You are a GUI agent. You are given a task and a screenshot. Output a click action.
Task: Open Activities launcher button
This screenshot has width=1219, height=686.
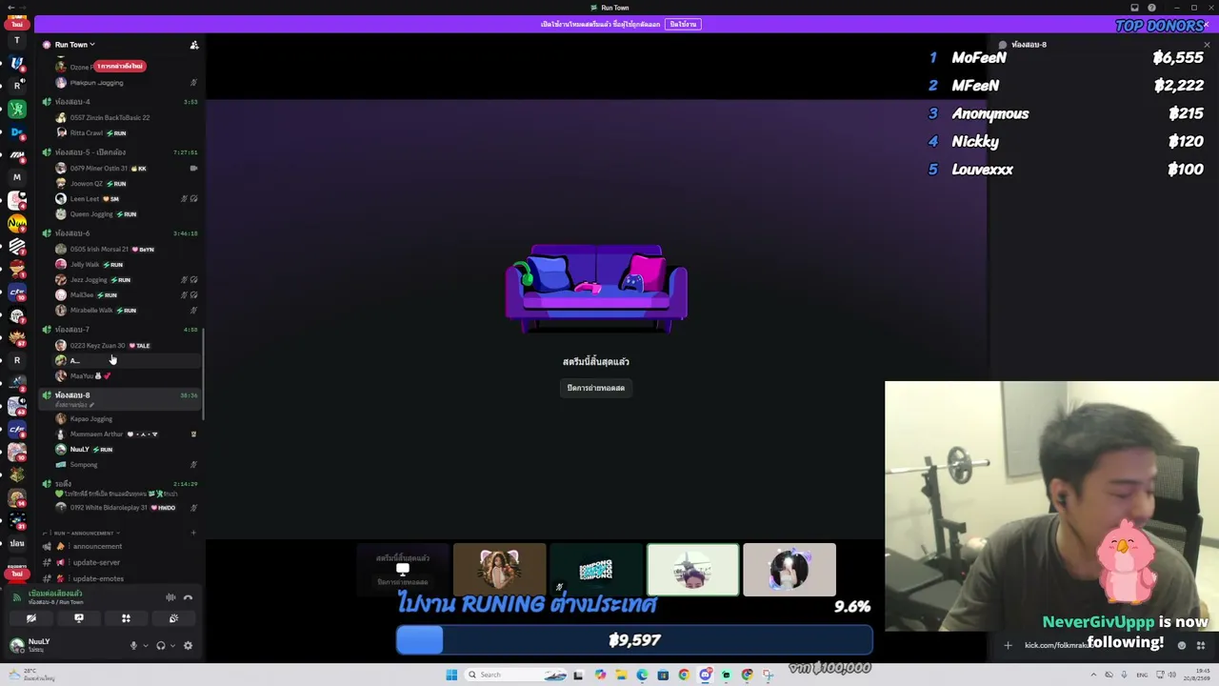[126, 619]
